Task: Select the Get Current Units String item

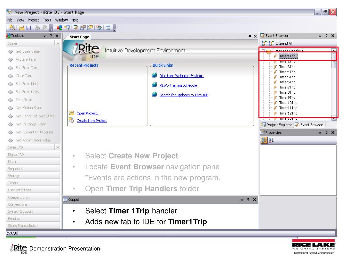Action: 34,132
